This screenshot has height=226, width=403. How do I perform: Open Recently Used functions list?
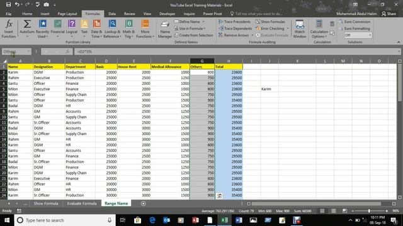[x=42, y=30]
